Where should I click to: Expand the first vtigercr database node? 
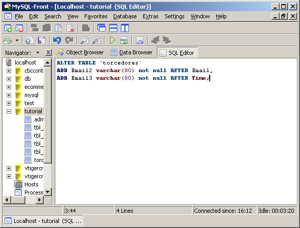9,168
